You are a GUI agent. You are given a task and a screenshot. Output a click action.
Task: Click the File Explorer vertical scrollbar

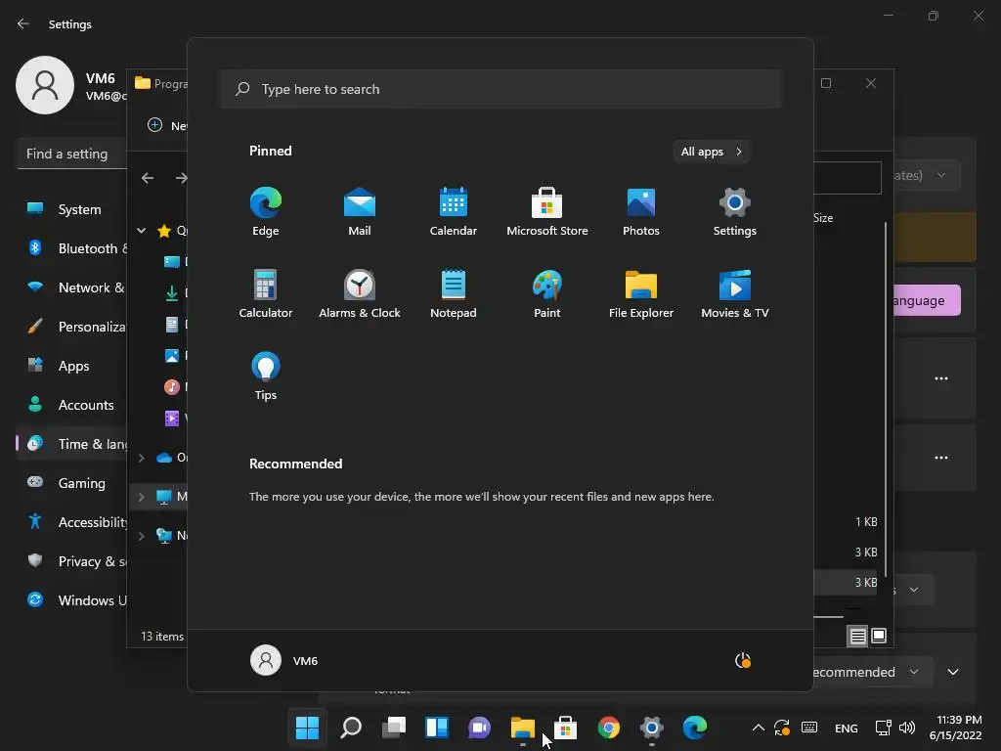tap(886, 399)
